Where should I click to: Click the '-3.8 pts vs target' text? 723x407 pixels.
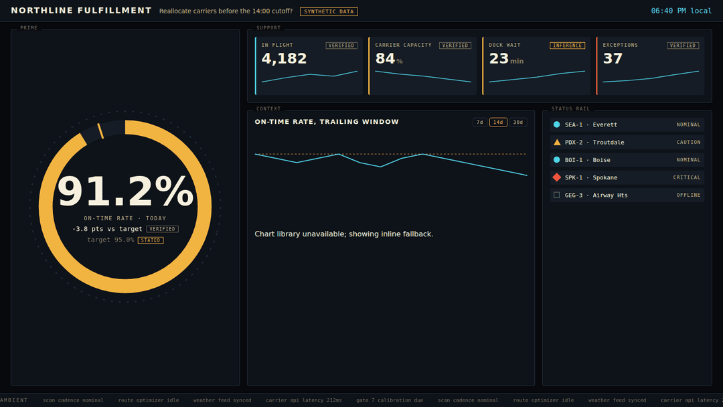107,229
